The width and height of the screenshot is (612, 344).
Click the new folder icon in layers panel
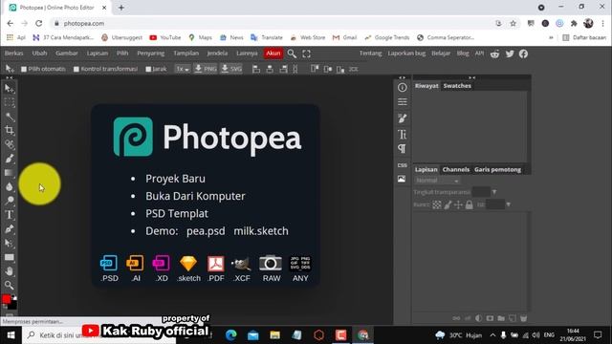501,318
